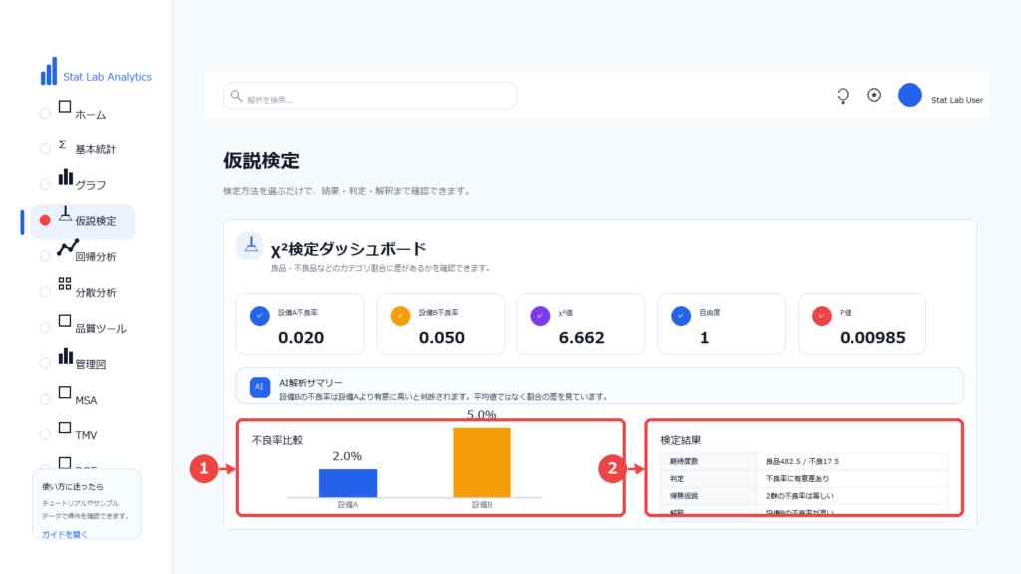Click the target settings icon in header
The width and height of the screenshot is (1021, 574).
[874, 95]
